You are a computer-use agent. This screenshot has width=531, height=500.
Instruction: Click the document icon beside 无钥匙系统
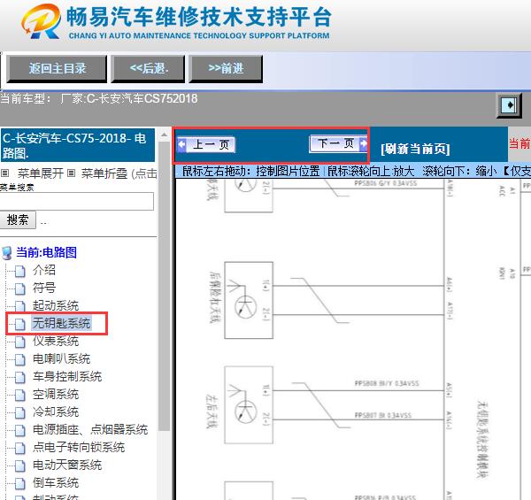click(20, 324)
